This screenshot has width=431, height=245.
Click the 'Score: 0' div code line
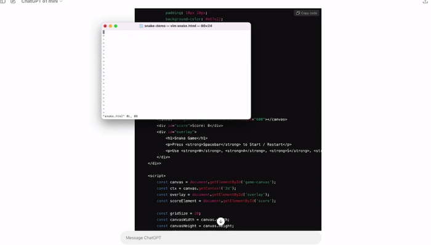pos(190,125)
